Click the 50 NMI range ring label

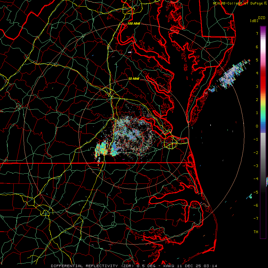point(134,79)
